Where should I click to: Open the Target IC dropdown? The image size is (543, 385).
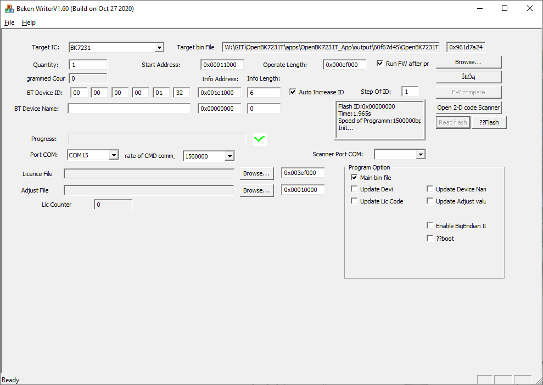(x=159, y=47)
